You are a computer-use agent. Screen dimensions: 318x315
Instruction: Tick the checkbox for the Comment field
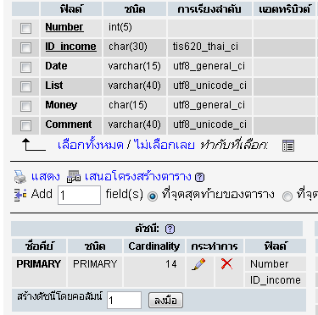tap(25, 125)
